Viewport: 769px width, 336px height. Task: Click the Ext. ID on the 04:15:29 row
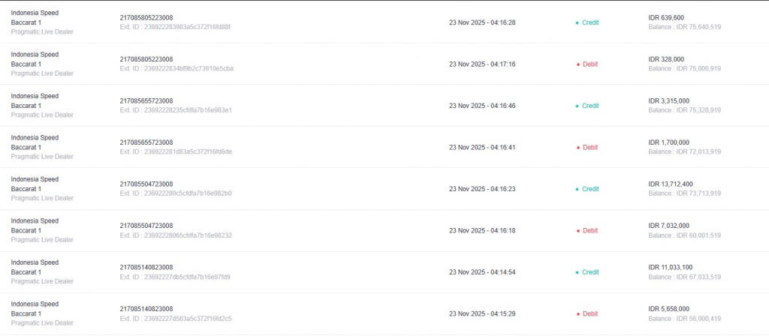(x=176, y=318)
